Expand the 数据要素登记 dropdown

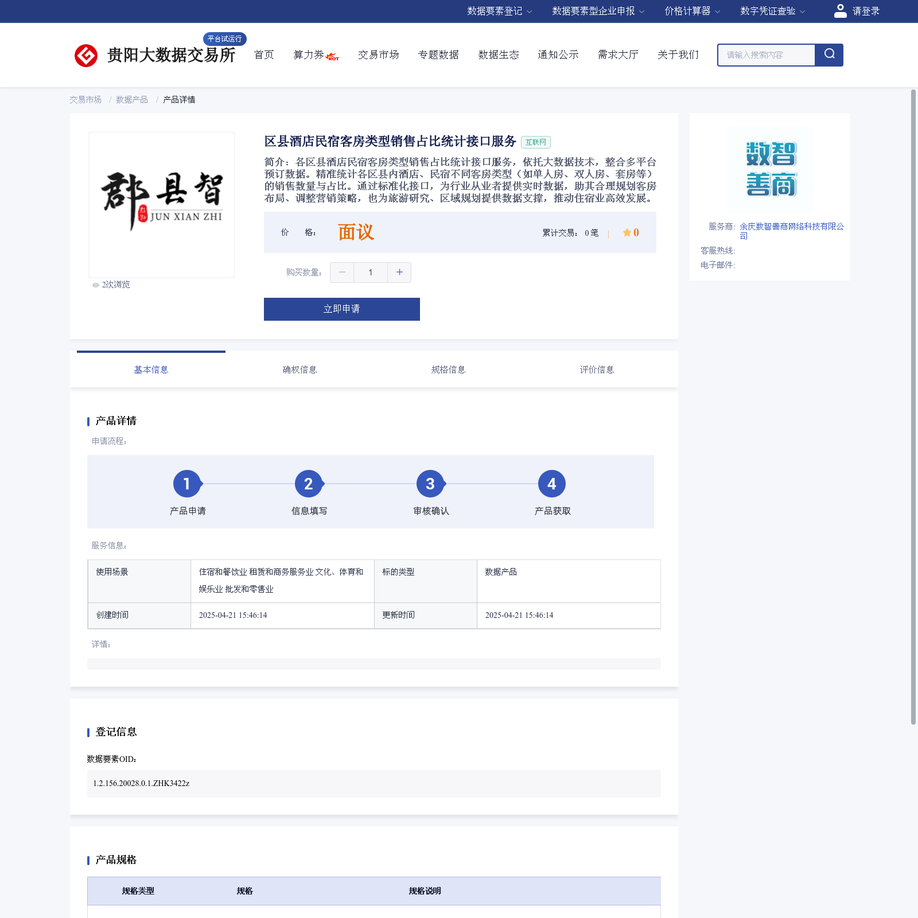pos(499,11)
